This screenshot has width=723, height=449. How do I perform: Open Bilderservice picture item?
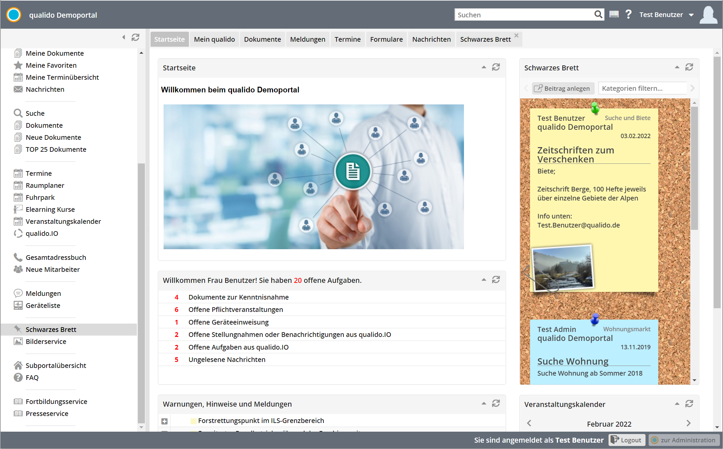40,342
